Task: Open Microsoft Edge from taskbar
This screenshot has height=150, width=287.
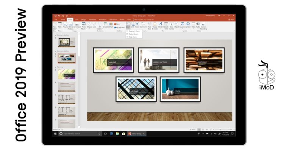Action: click(x=111, y=134)
